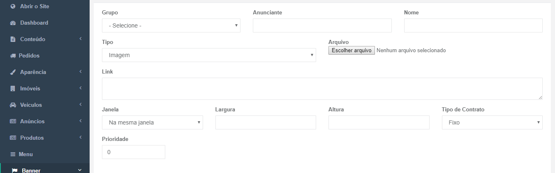The width and height of the screenshot is (555, 173).
Task: Open the Grupo Selecione dropdown
Action: tap(171, 25)
